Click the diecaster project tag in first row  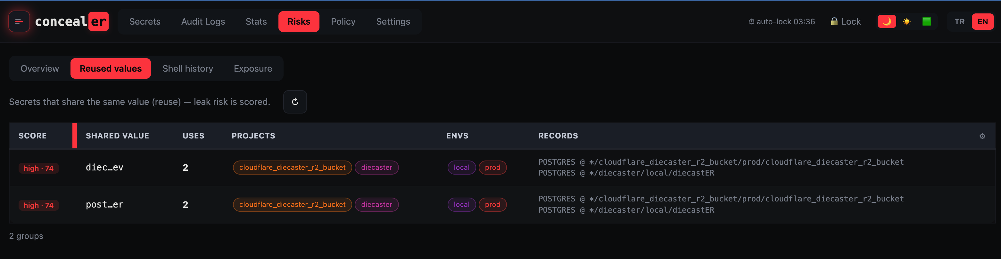point(376,168)
